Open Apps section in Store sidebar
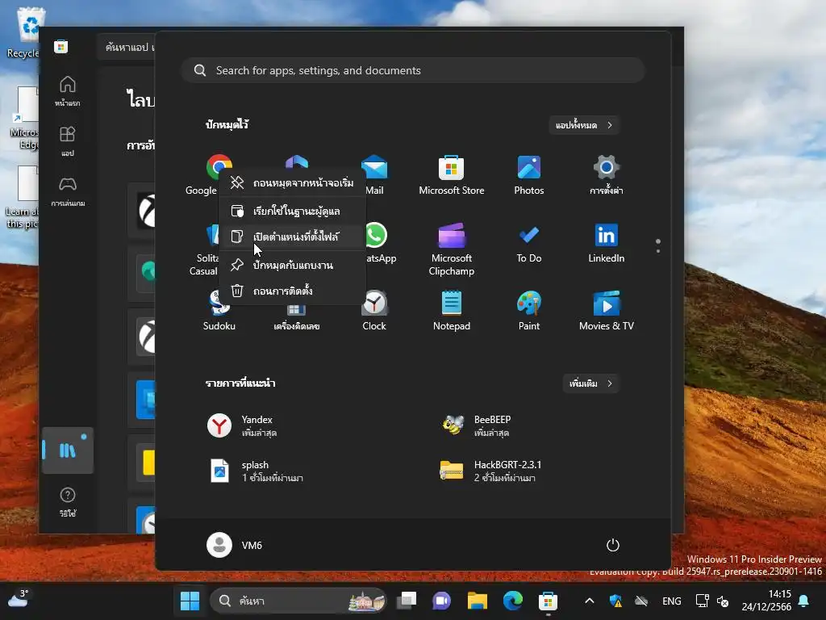 pos(68,140)
